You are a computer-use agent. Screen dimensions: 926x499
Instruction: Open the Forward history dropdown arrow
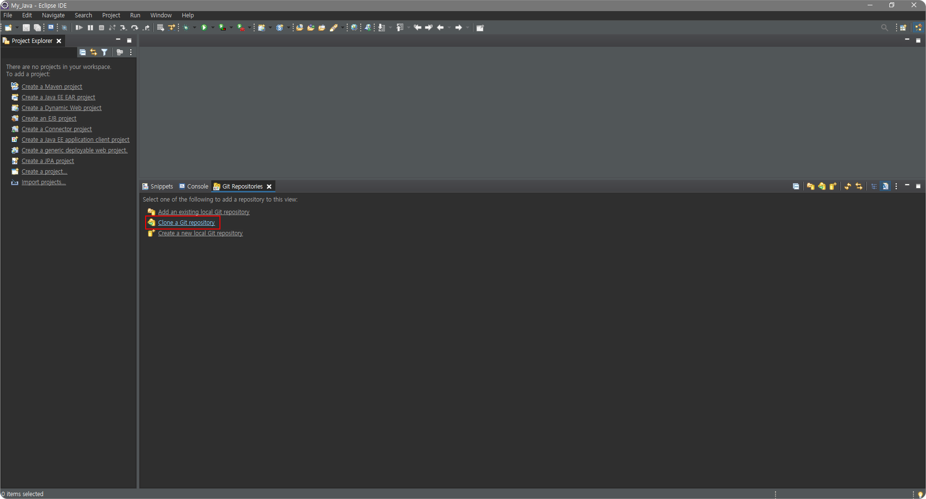467,27
